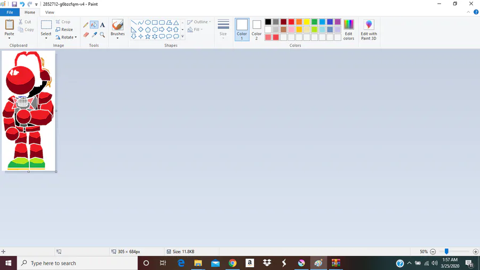Open Edit colors dialog
Image resolution: width=480 pixels, height=270 pixels.
click(349, 29)
